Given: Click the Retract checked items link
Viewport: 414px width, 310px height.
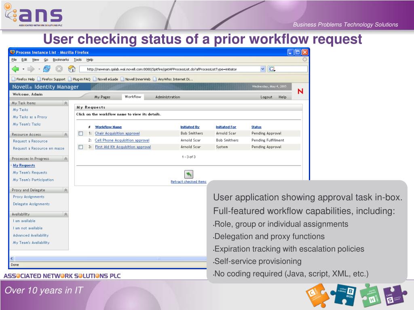Looking at the screenshot, I should point(188,182).
